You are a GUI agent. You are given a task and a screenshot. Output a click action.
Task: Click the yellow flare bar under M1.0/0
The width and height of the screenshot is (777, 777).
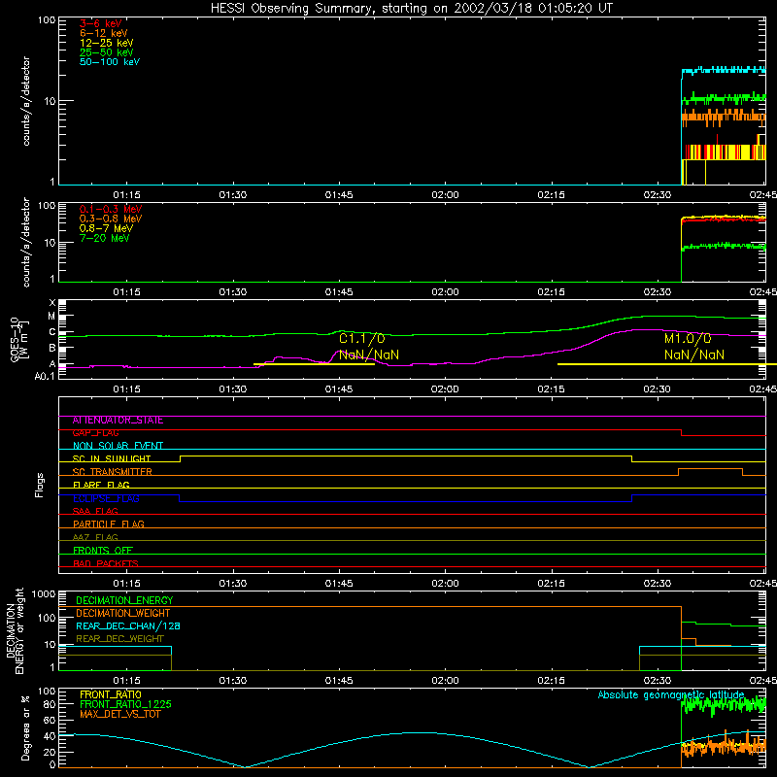point(667,364)
